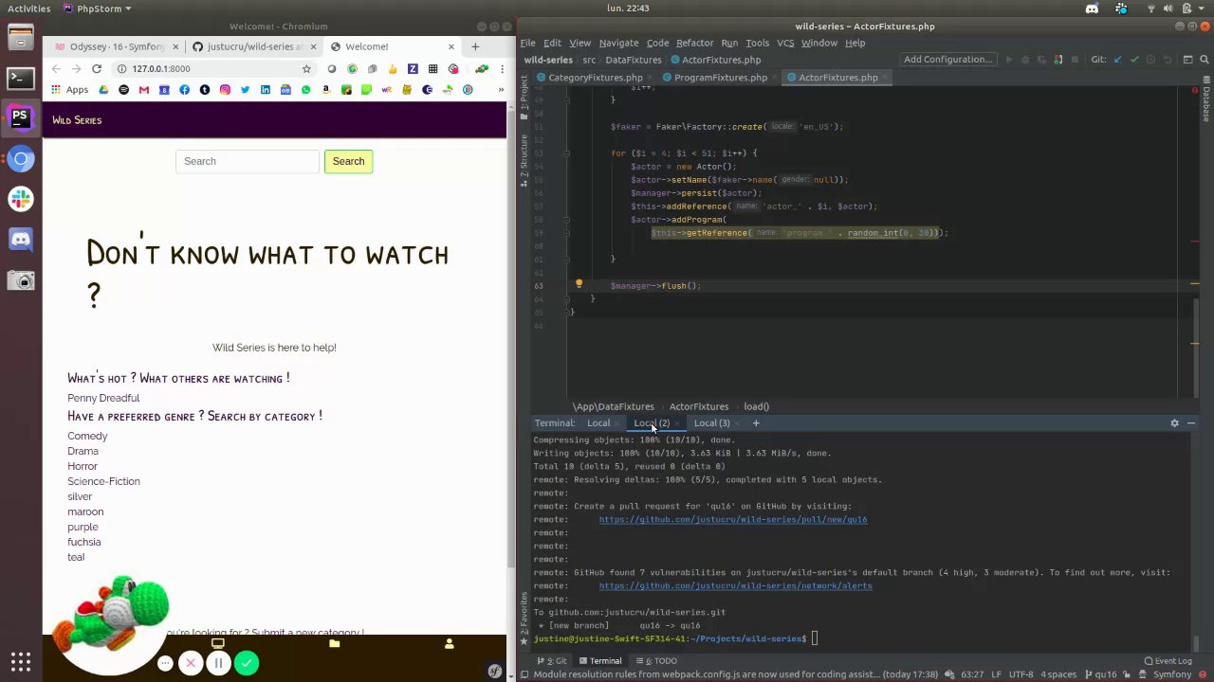Open the 4 spaces indent settings
The width and height of the screenshot is (1214, 682).
coord(1058,674)
